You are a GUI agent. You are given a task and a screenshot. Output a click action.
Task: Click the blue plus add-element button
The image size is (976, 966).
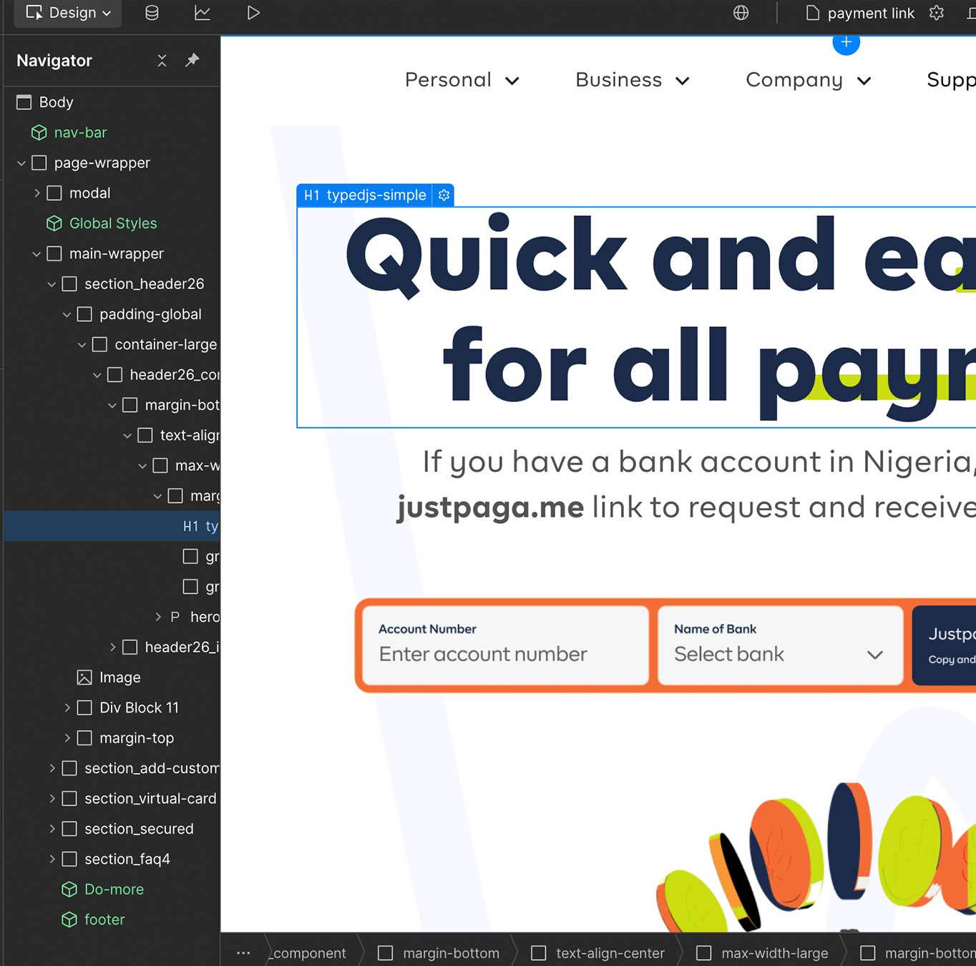[846, 42]
